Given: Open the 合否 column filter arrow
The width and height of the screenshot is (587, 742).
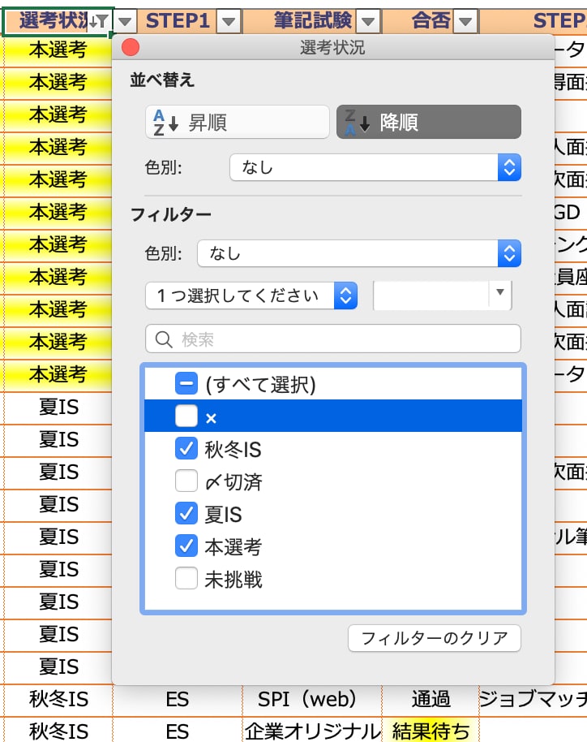Looking at the screenshot, I should pyautogui.click(x=465, y=21).
